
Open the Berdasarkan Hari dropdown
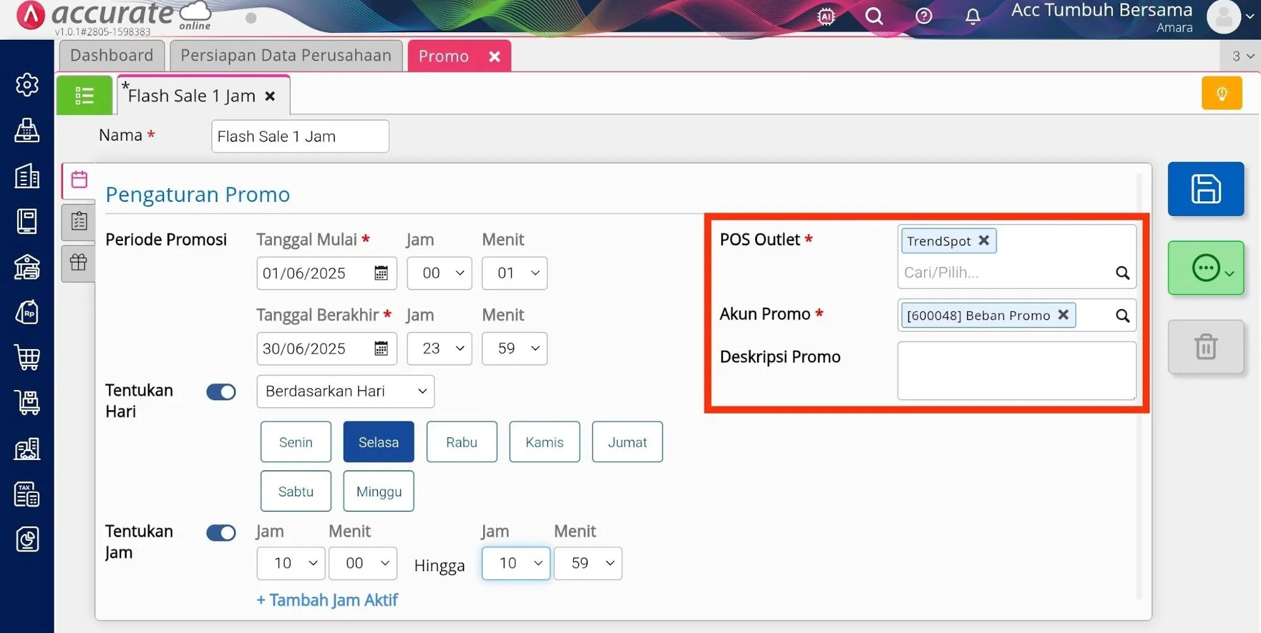[345, 391]
